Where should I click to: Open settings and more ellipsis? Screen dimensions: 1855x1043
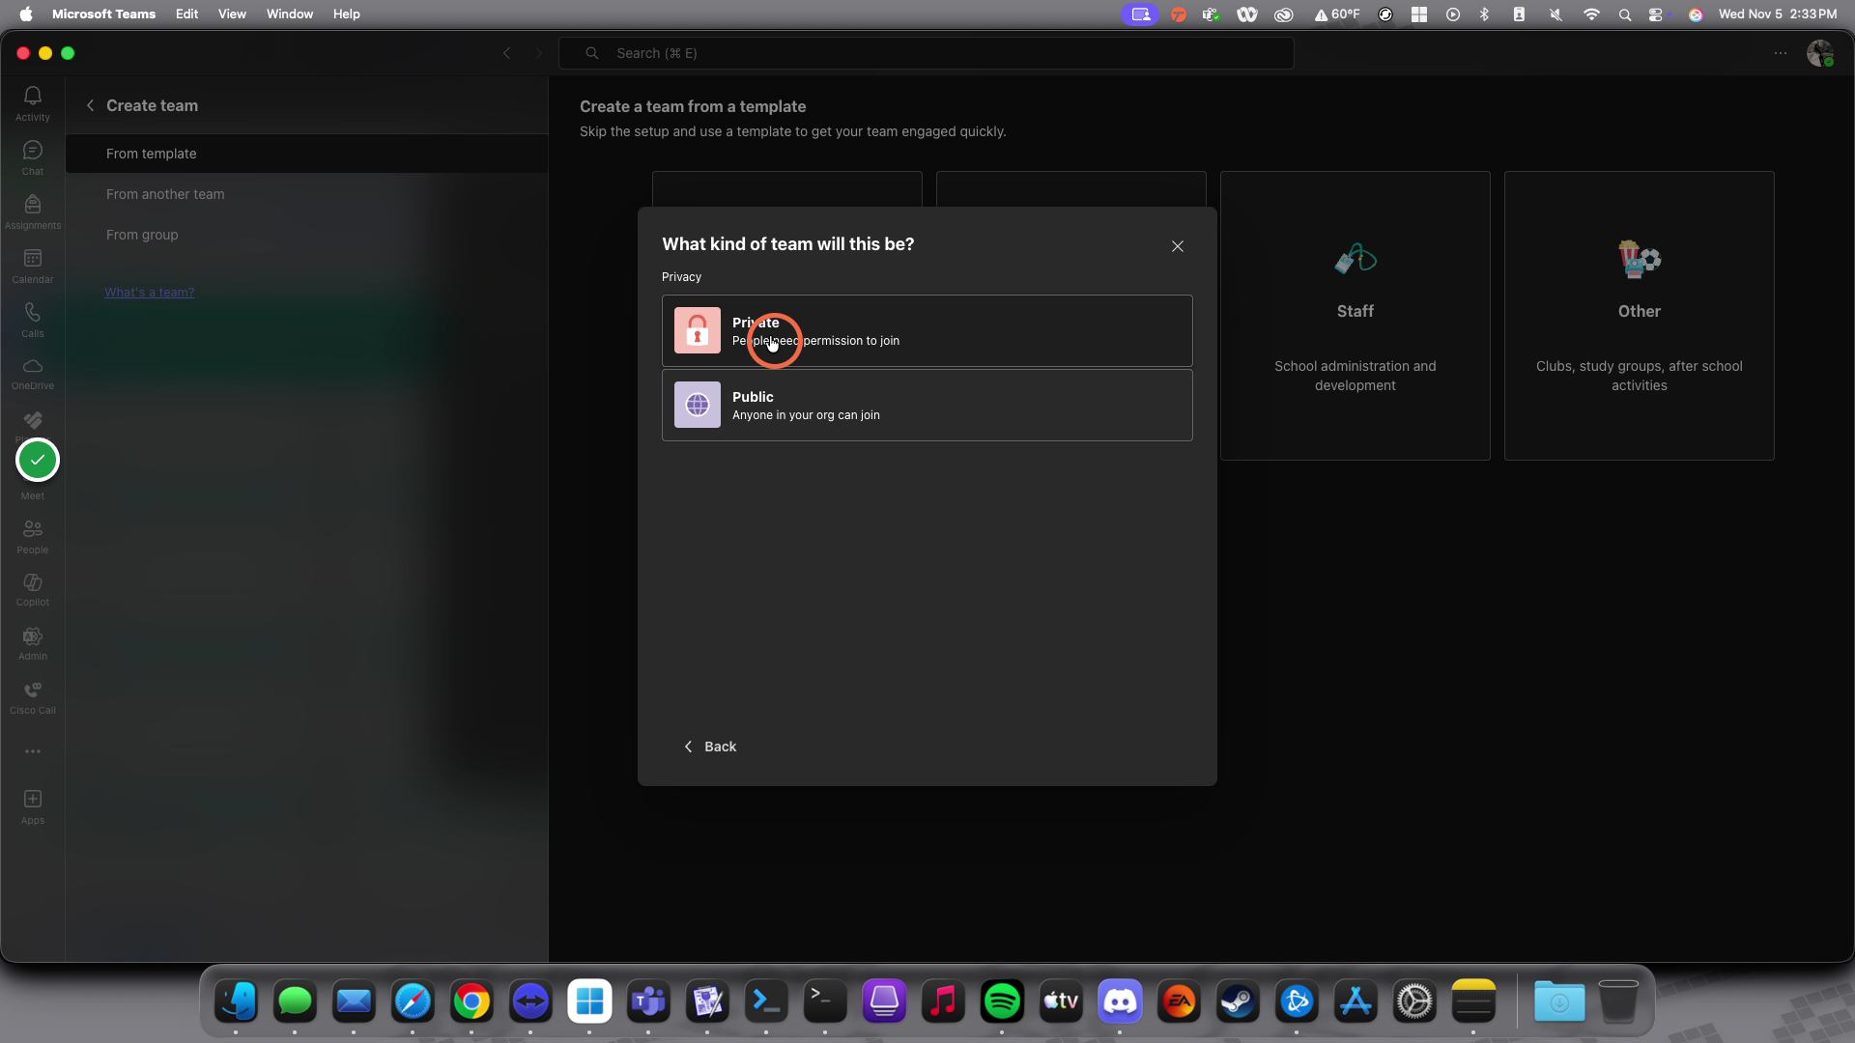point(1781,53)
